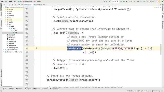Click the startThreads breadcrumb
This screenshot has width=164, height=92.
click(x=28, y=2)
